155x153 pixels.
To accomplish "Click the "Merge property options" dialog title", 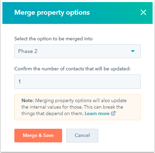I will pyautogui.click(x=52, y=13).
